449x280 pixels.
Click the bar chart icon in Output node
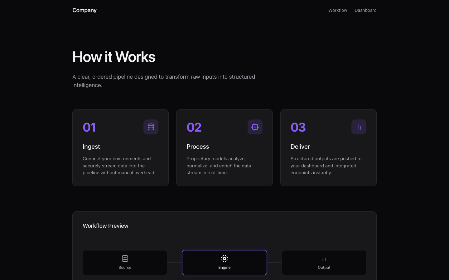(x=324, y=259)
